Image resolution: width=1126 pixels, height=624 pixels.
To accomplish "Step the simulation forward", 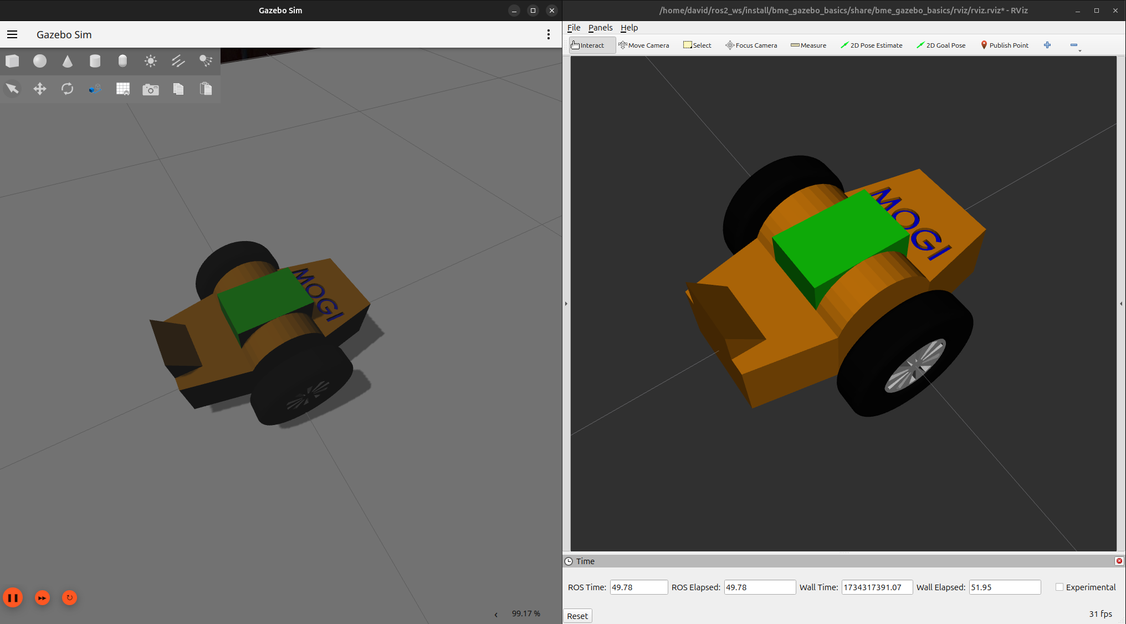I will (x=42, y=598).
